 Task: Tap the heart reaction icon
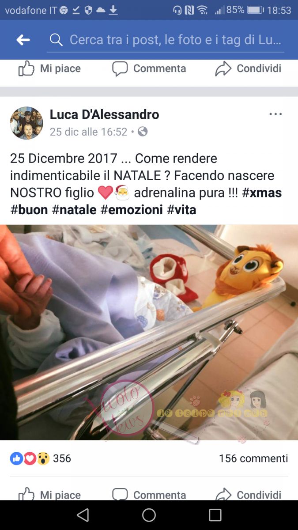(30, 459)
